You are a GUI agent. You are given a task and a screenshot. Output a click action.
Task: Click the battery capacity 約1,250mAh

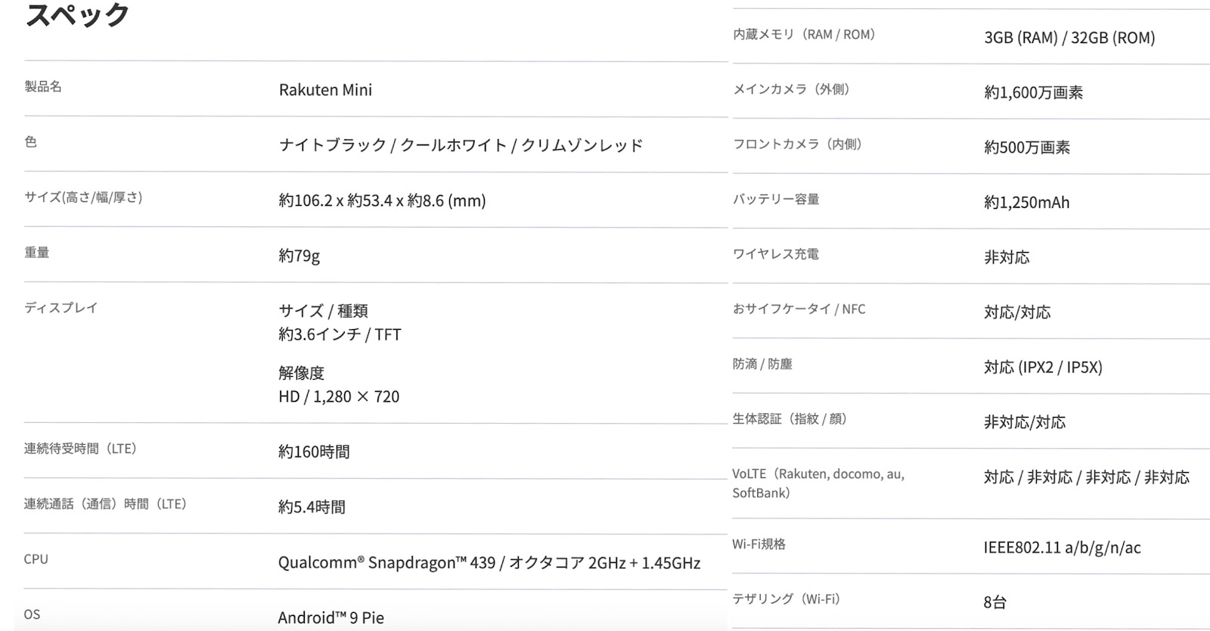(x=1027, y=203)
